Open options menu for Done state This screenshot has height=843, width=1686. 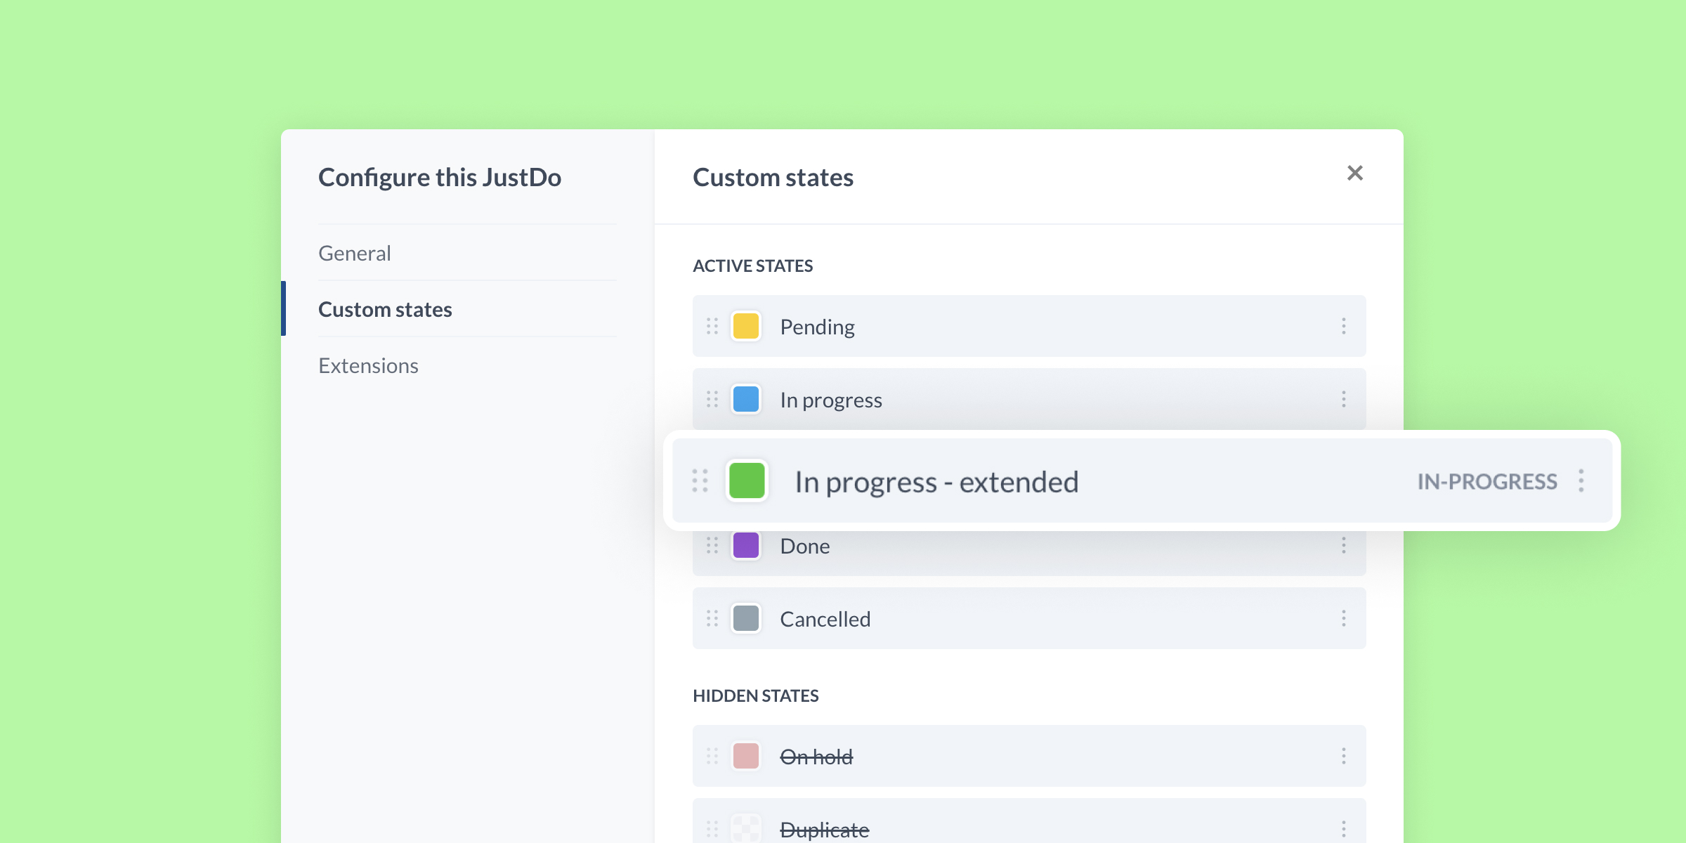coord(1343,546)
